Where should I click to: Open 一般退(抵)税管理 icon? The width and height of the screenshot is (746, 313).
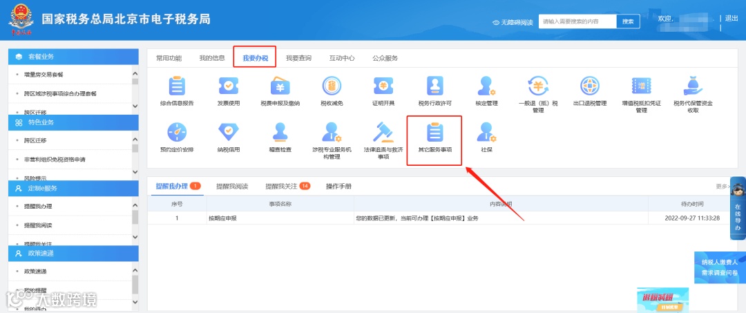point(538,86)
